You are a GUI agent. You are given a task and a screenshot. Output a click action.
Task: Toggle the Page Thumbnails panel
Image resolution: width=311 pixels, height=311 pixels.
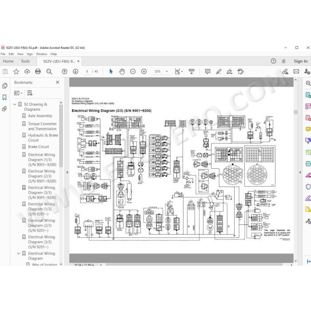[4, 86]
